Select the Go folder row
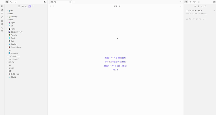Screen dimensions: 216x115 [x=26, y=26]
